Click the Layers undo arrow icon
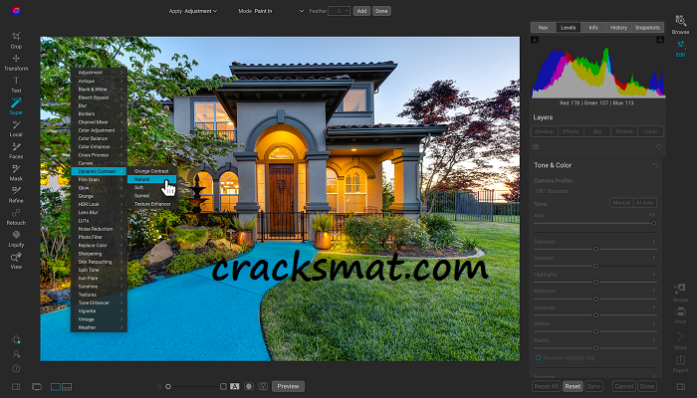The image size is (697, 398). point(659,146)
